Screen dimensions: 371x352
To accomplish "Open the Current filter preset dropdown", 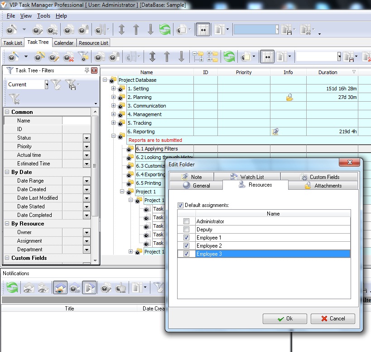I will [x=47, y=84].
